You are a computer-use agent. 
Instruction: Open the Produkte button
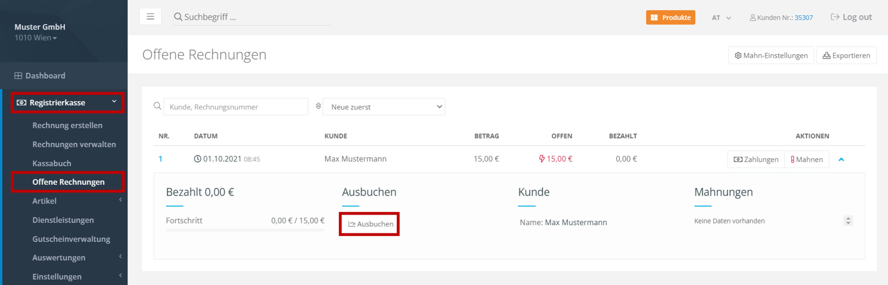pyautogui.click(x=670, y=17)
